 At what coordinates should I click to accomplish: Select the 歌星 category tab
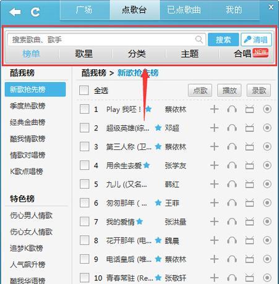click(84, 54)
